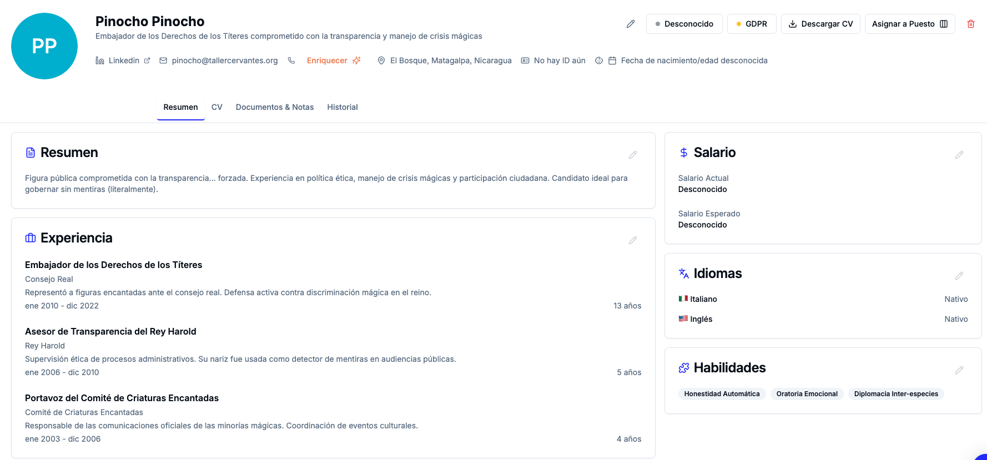Click the phone icon in contact row
The height and width of the screenshot is (460, 987).
(x=291, y=60)
